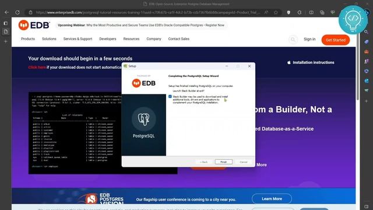Click Finish in Setup wizard
Image resolution: width=373 pixels, height=210 pixels.
[x=224, y=162]
